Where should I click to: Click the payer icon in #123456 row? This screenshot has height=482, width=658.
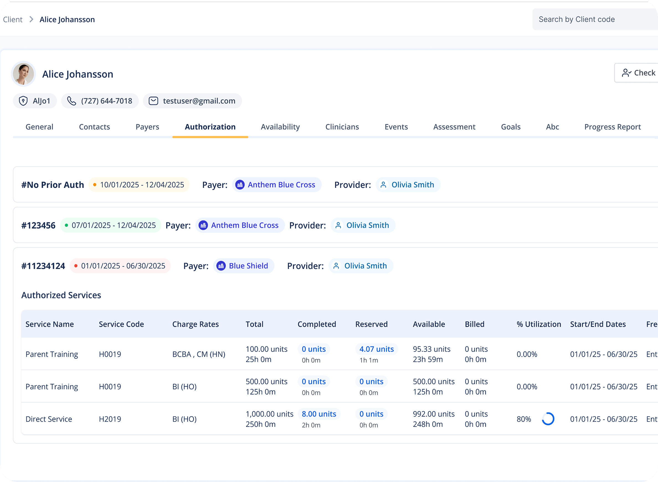(x=203, y=225)
